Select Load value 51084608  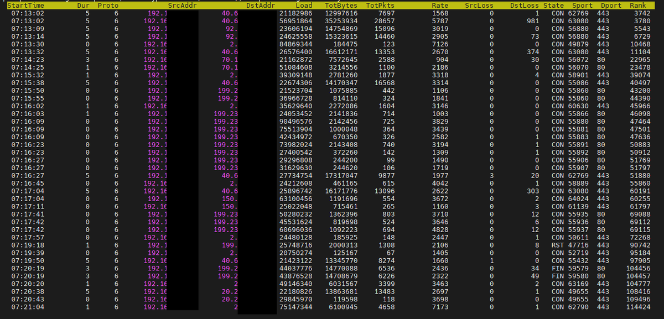297,67
